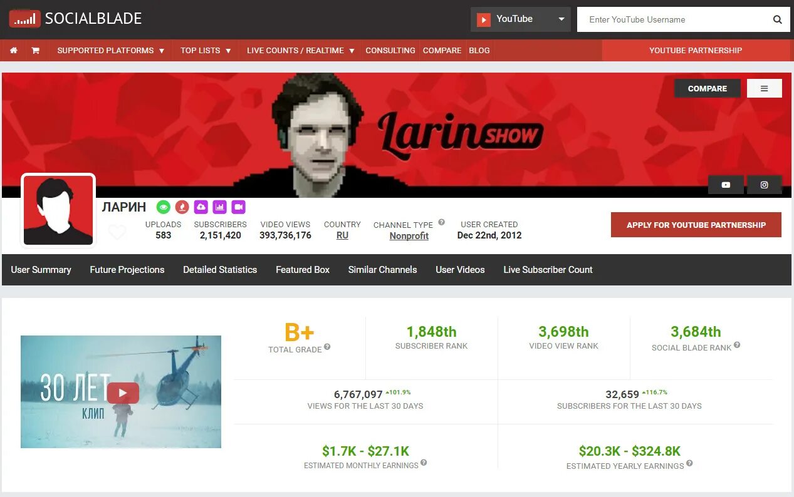Click the 1,848th subscriber rank
This screenshot has width=794, height=497.
pyautogui.click(x=432, y=332)
